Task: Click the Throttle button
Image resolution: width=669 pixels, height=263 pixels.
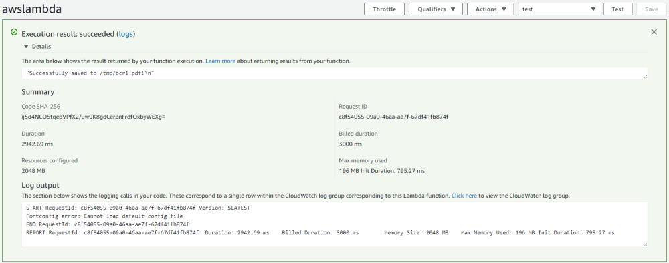Action: click(x=384, y=9)
